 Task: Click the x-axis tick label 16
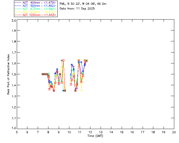pyautogui.click(x=143, y=132)
